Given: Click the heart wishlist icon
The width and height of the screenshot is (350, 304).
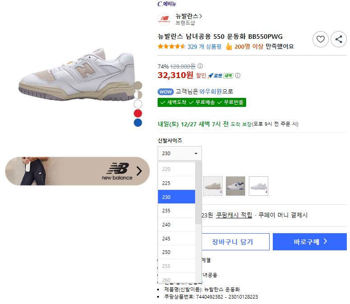Looking at the screenshot, I should pyautogui.click(x=321, y=39).
